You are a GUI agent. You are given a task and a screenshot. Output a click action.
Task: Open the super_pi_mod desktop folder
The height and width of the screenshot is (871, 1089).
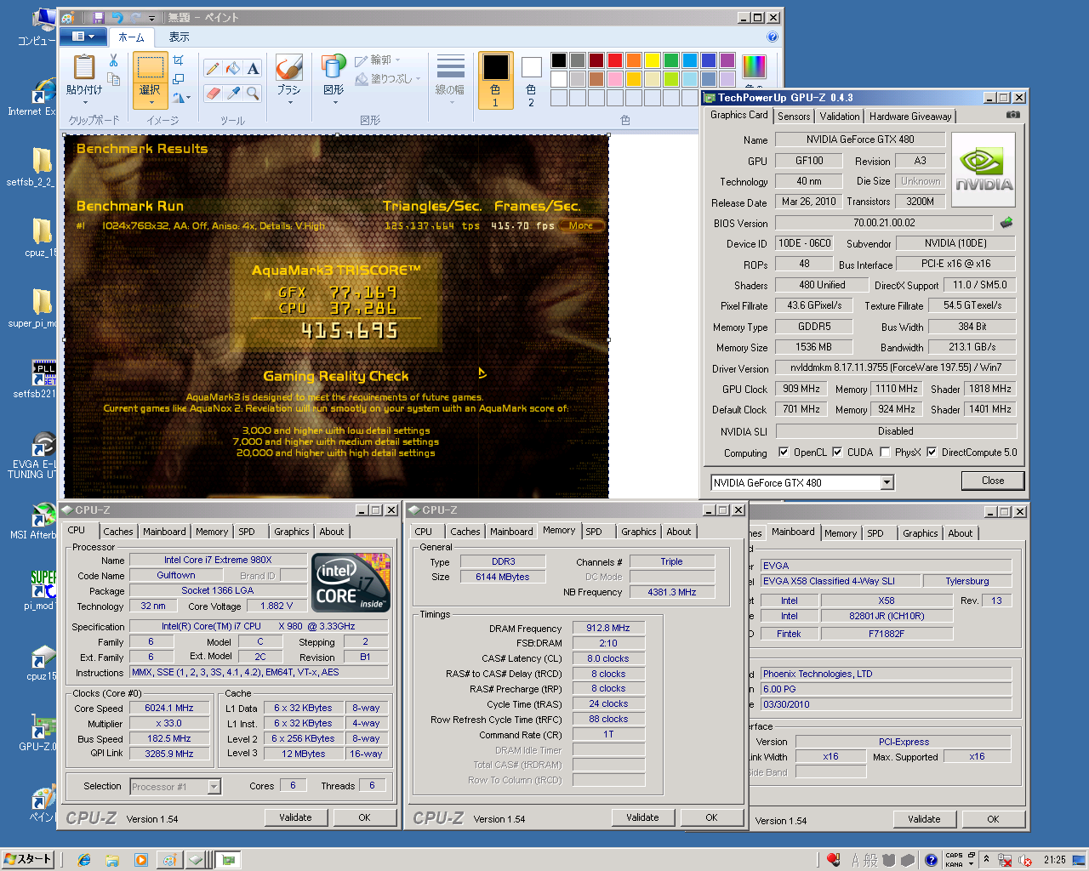click(40, 306)
